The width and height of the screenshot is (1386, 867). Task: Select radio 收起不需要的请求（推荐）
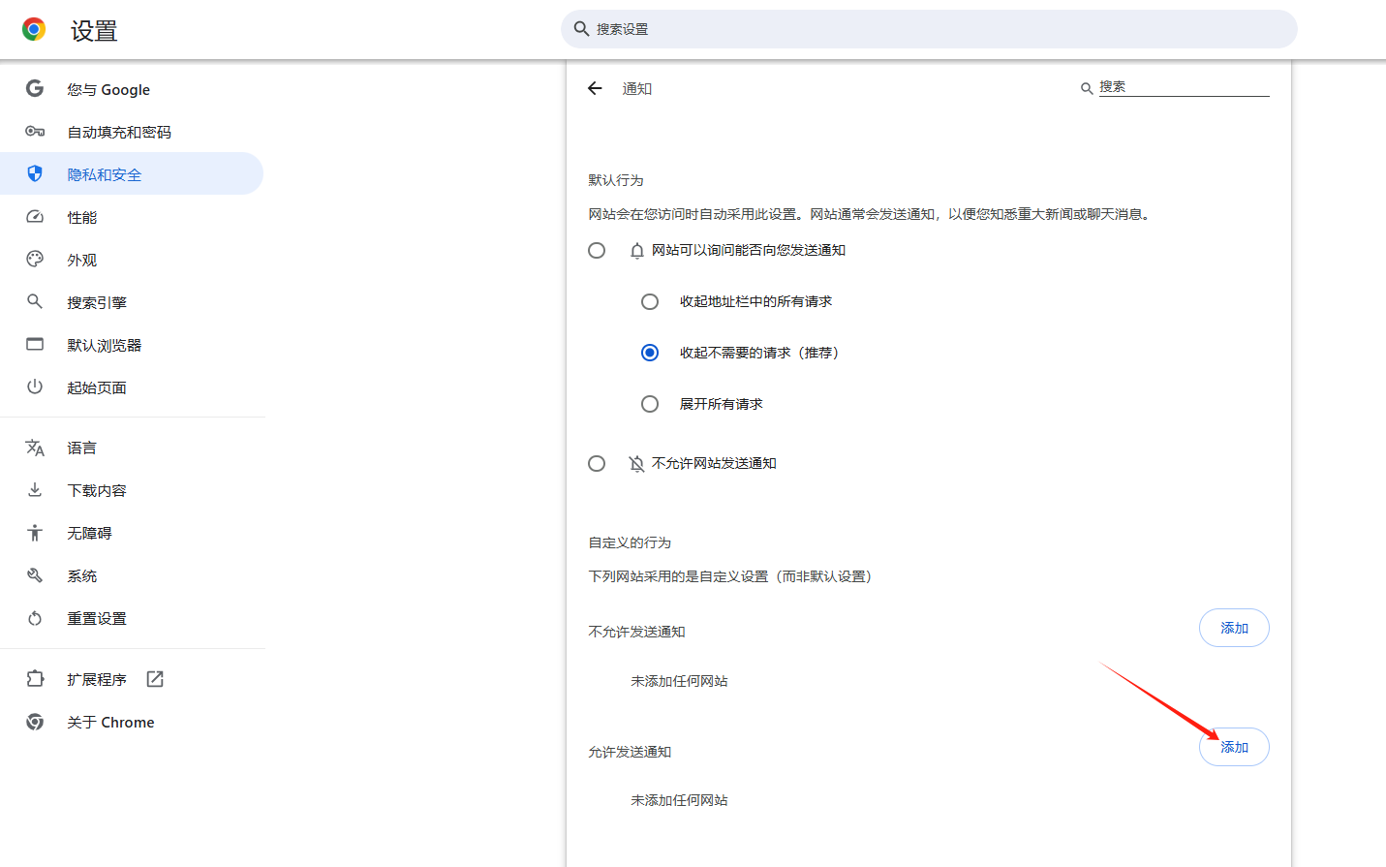(x=650, y=353)
